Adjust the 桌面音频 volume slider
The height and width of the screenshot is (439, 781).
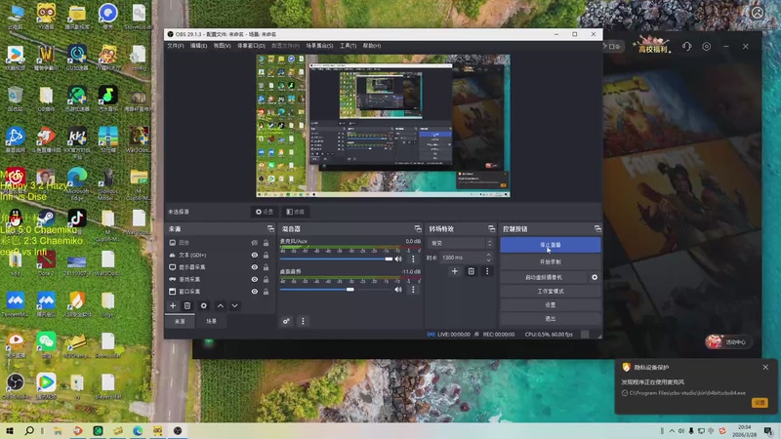tap(350, 289)
